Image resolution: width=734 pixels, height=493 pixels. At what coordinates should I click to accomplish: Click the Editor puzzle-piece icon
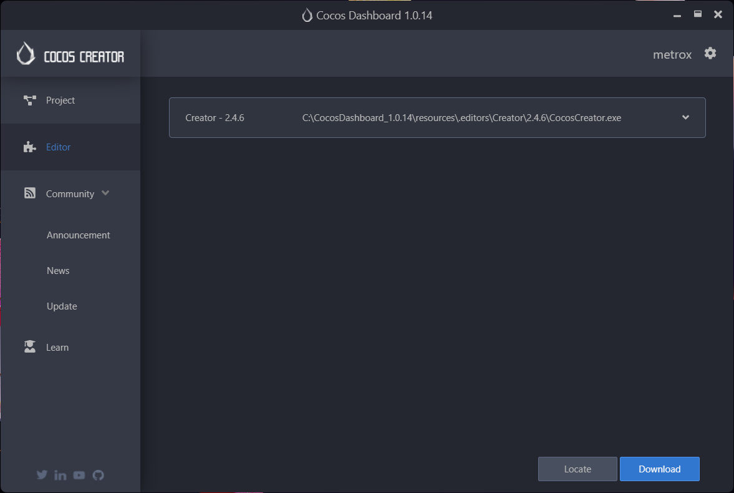tap(29, 147)
